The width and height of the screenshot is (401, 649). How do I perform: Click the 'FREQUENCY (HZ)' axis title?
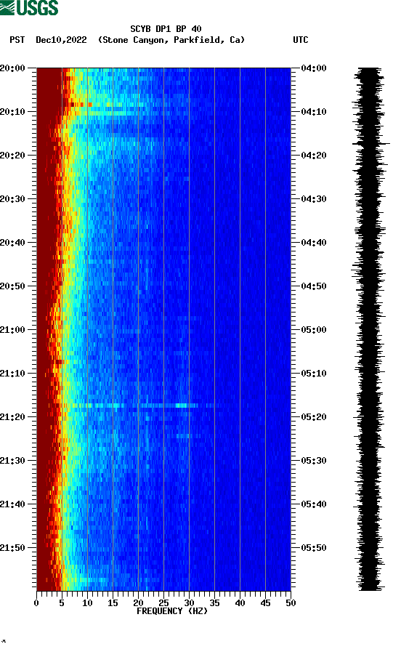tap(172, 611)
